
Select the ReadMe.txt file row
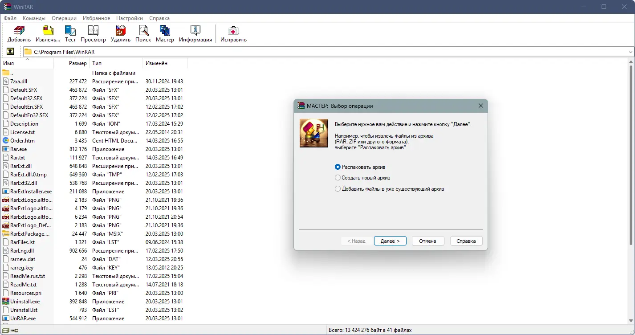coord(94,285)
